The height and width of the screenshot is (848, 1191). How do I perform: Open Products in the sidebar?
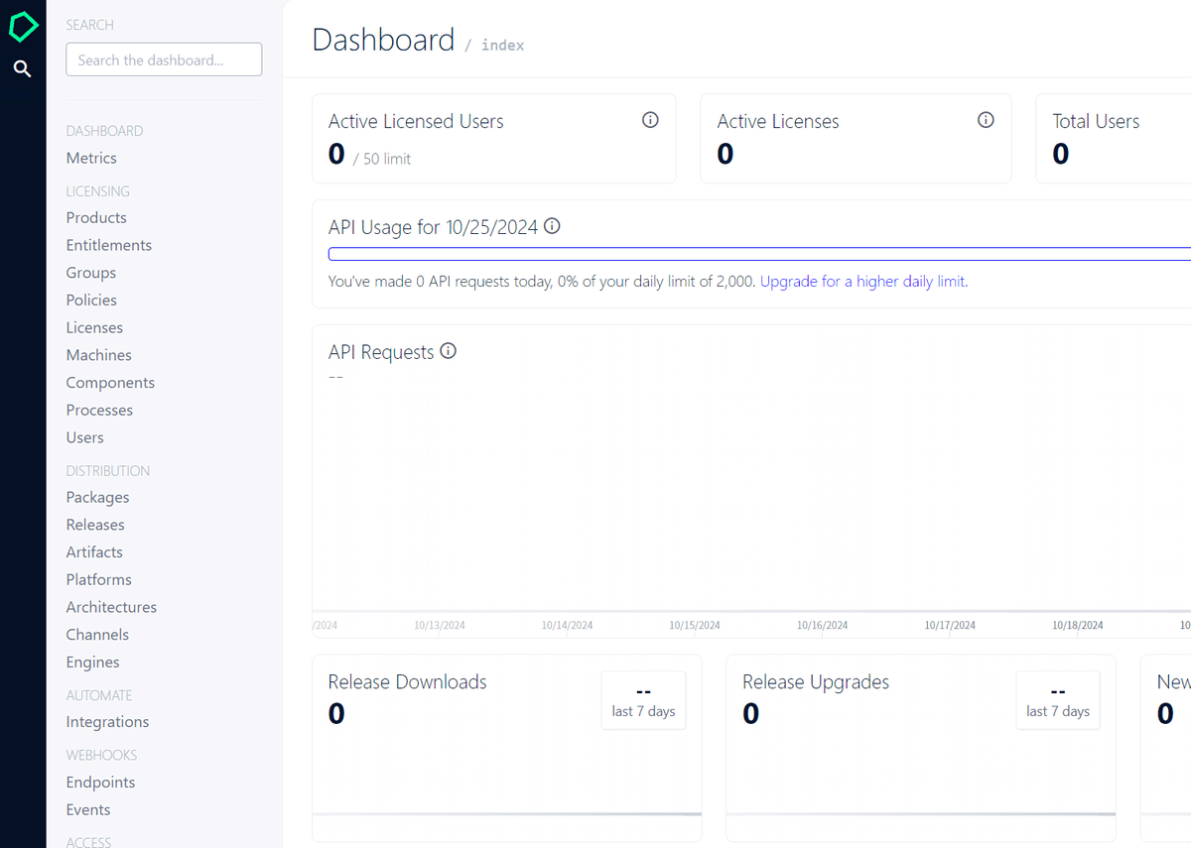pyautogui.click(x=96, y=217)
